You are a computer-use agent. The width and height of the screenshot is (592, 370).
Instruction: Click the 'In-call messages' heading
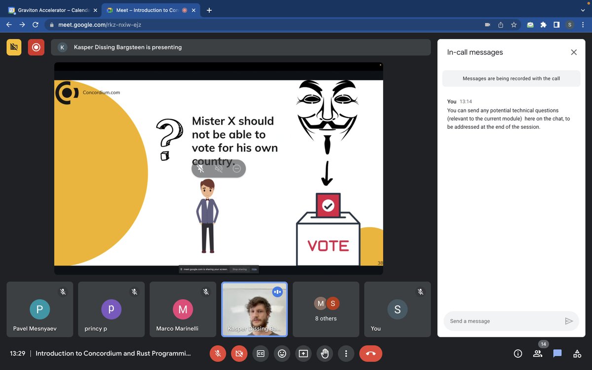point(475,52)
